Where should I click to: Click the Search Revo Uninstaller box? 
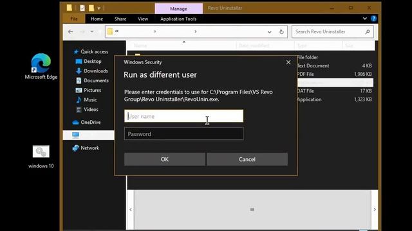coord(333,31)
